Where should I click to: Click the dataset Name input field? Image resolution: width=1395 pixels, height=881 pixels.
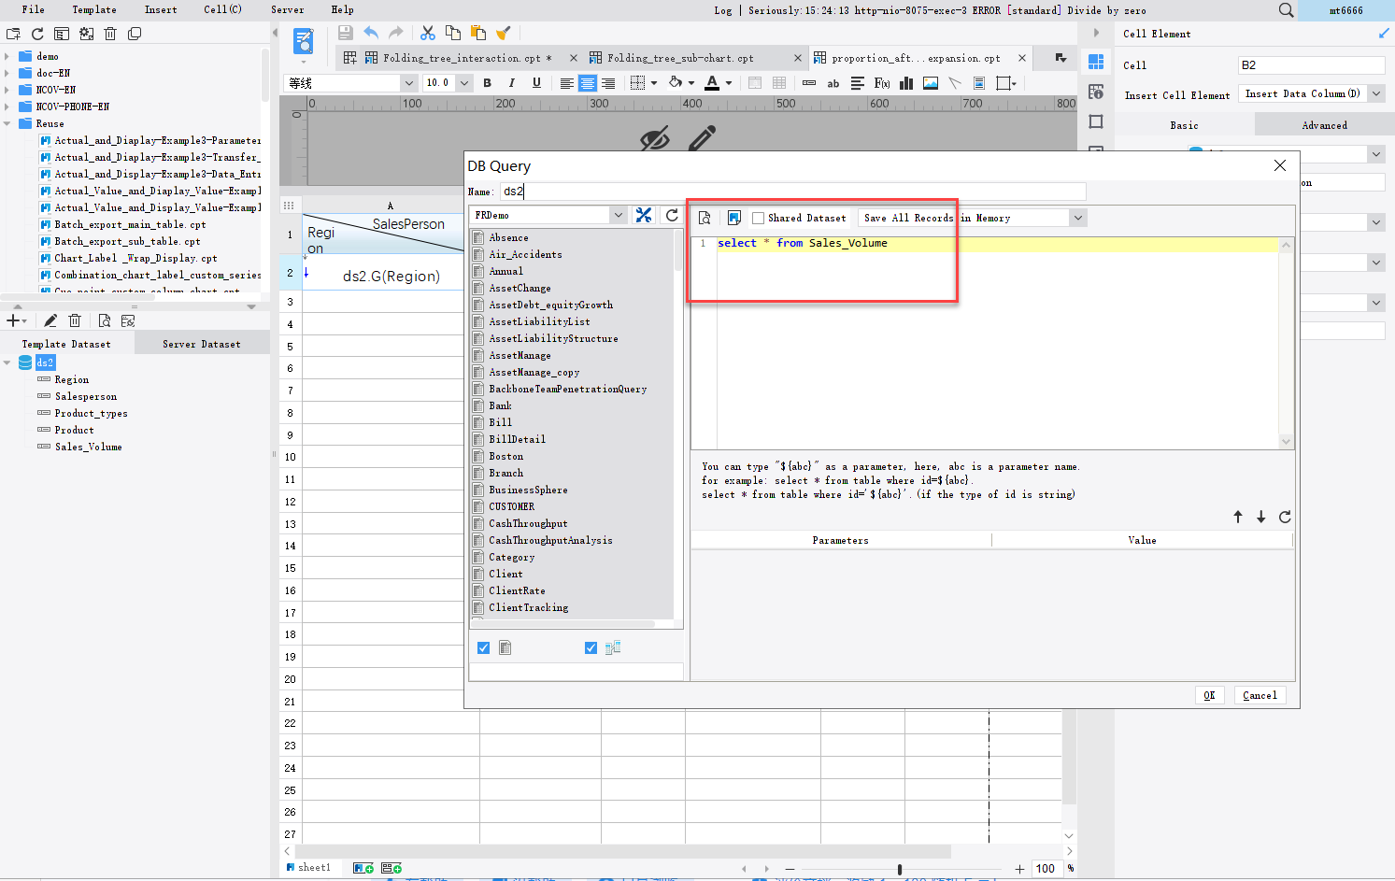(792, 192)
